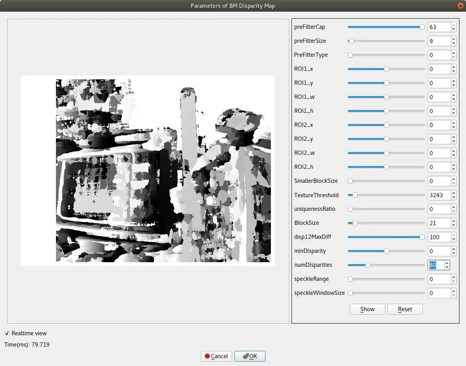466x366 pixels.
Task: Click the SmallerBlockSize value field
Action: (439, 181)
